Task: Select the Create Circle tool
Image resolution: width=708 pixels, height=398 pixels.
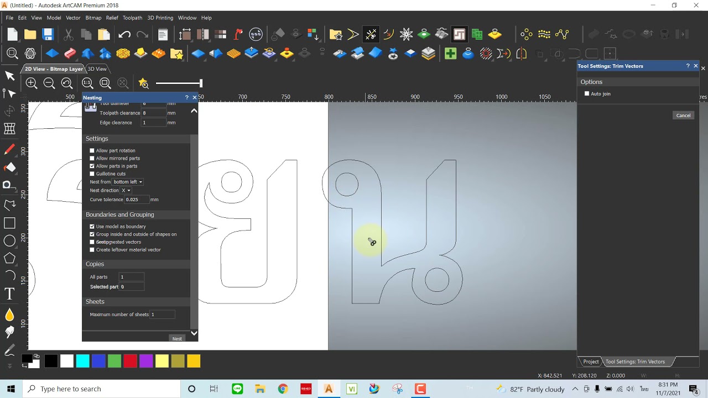Action: click(9, 240)
